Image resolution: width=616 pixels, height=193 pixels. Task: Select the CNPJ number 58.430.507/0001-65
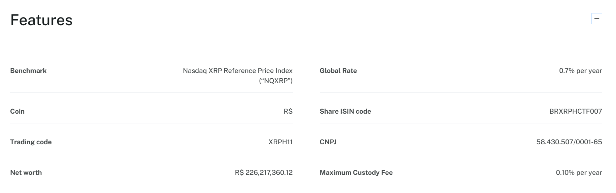(x=569, y=142)
